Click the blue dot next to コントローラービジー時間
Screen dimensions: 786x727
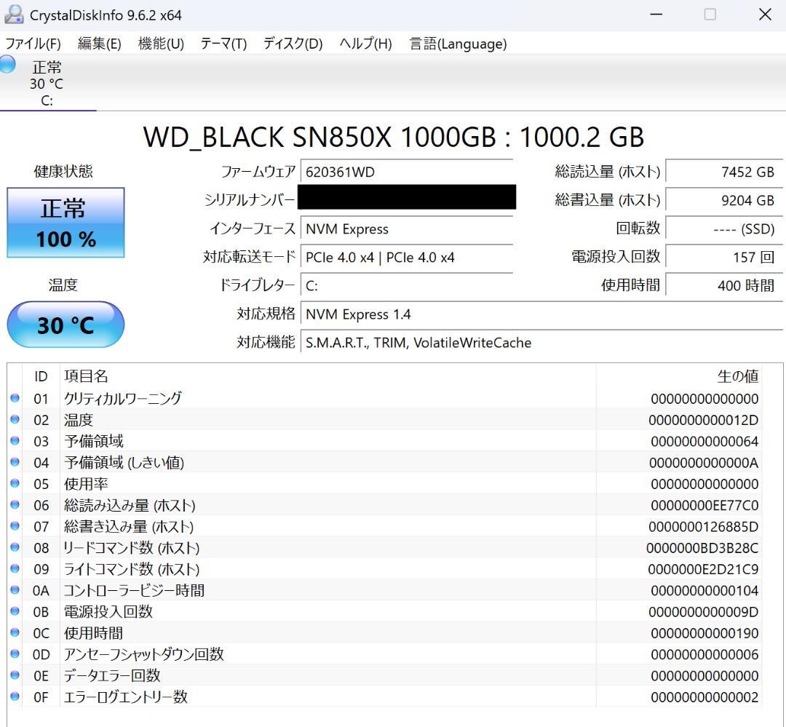pyautogui.click(x=15, y=590)
